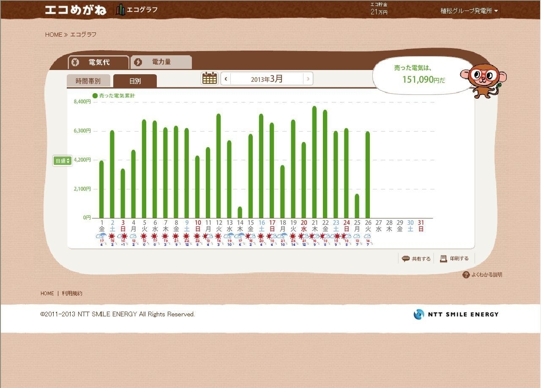This screenshot has width=541, height=388.
Task: Click the sunny icon under day 10
Action: click(x=197, y=236)
